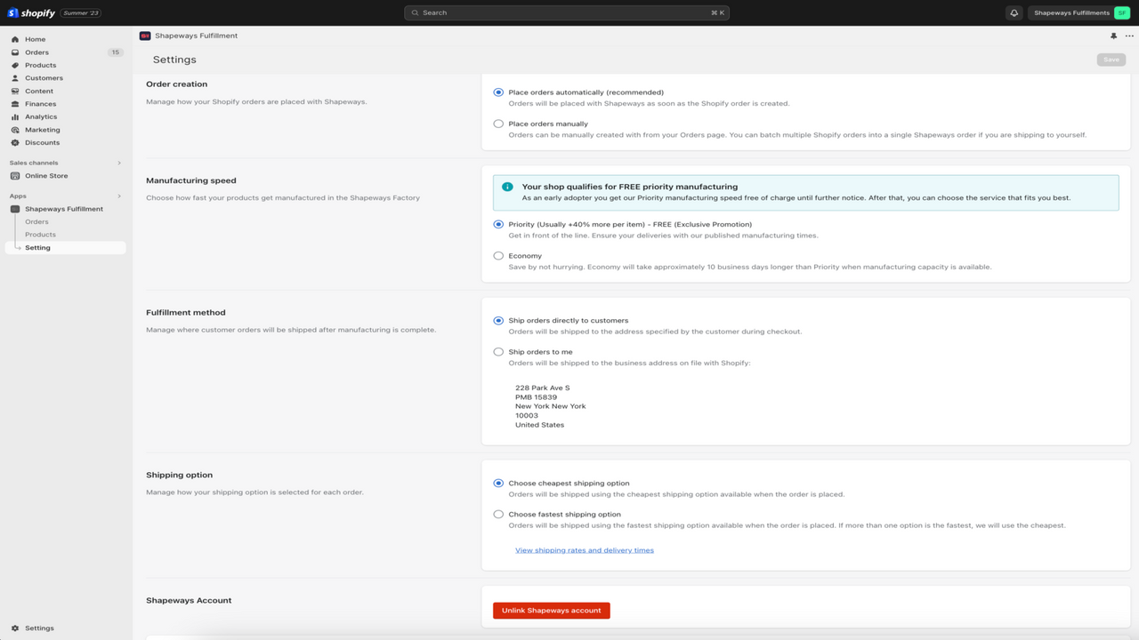Click the magnifier icon in the search bar

(x=416, y=13)
